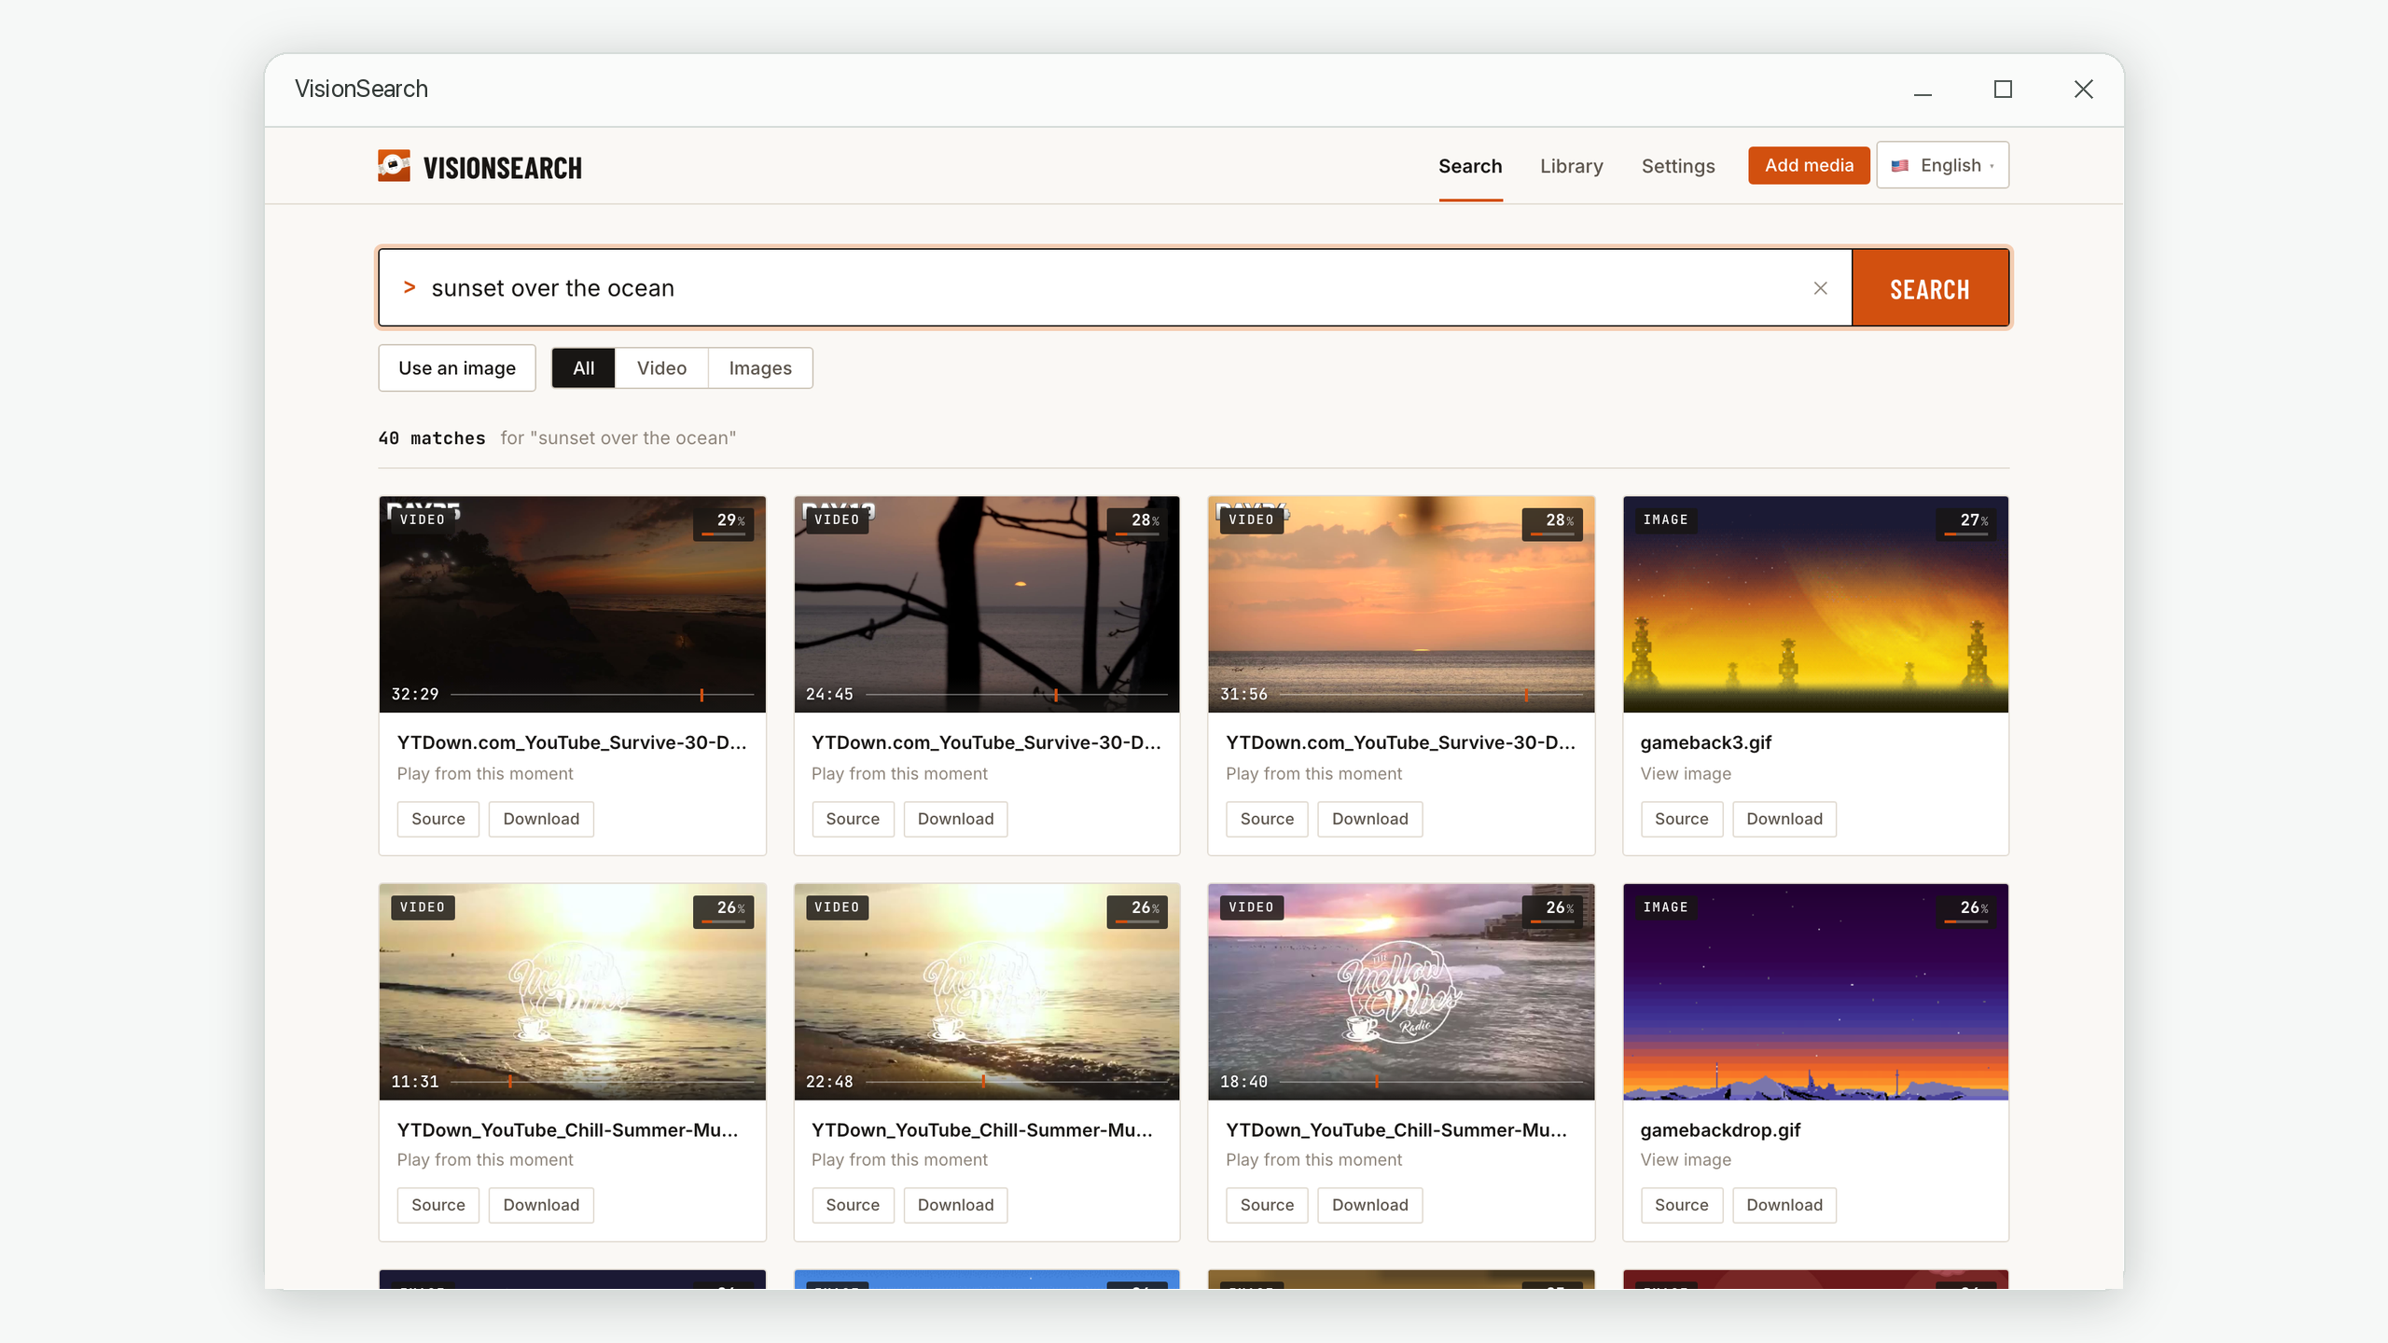
Task: Click Source on the 31:56 video card
Action: tap(1267, 819)
